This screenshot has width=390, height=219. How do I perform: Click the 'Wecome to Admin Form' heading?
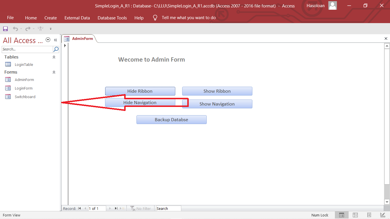152,60
